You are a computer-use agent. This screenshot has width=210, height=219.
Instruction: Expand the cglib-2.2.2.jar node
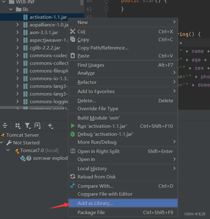[x=17, y=48]
